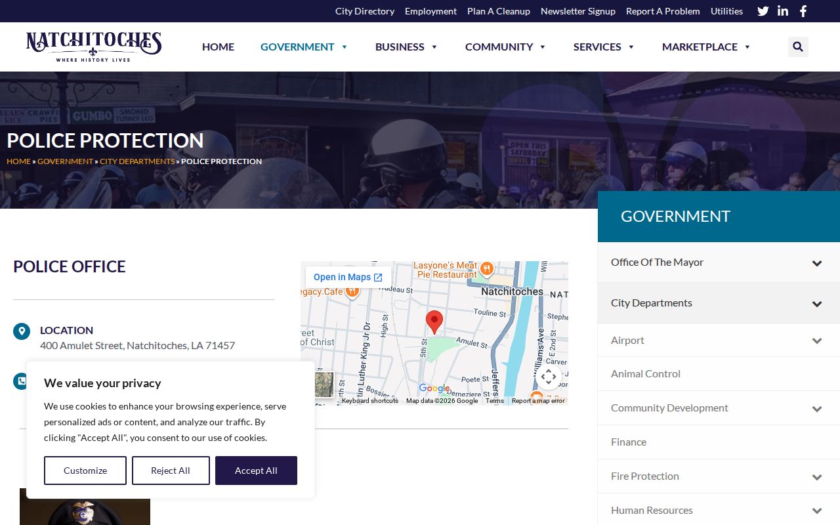The height and width of the screenshot is (525, 840).
Task: Click the Legacy Cafe map marker
Action: [x=352, y=292]
